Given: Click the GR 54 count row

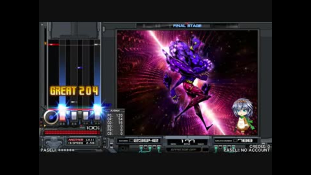Looking at the screenshot, I should (115, 119).
